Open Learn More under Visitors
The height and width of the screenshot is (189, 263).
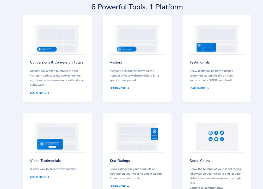[x=119, y=88]
